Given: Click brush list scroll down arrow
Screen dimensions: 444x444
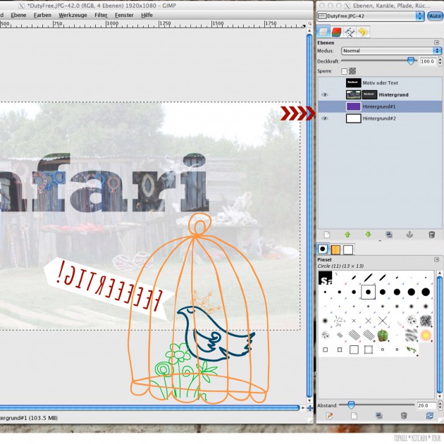Looking at the screenshot, I should tap(440, 396).
